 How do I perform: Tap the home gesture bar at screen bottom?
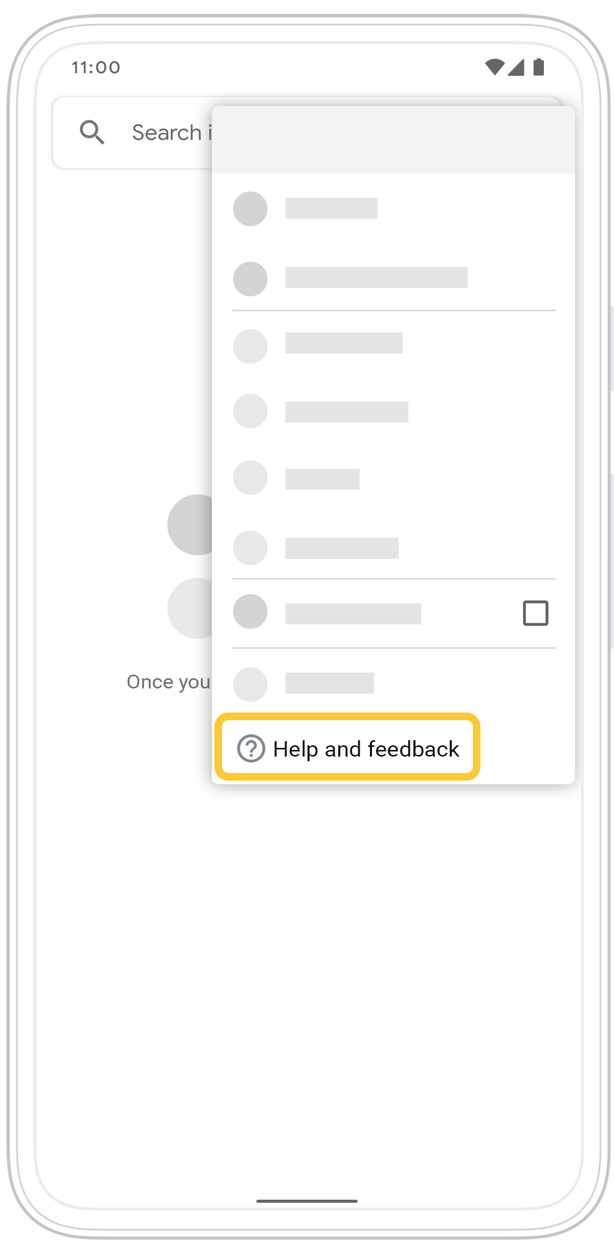pos(307,1201)
